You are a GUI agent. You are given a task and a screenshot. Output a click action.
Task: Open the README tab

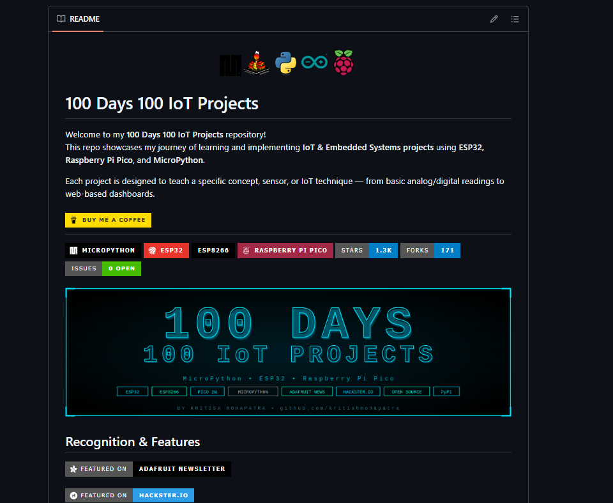(x=78, y=19)
